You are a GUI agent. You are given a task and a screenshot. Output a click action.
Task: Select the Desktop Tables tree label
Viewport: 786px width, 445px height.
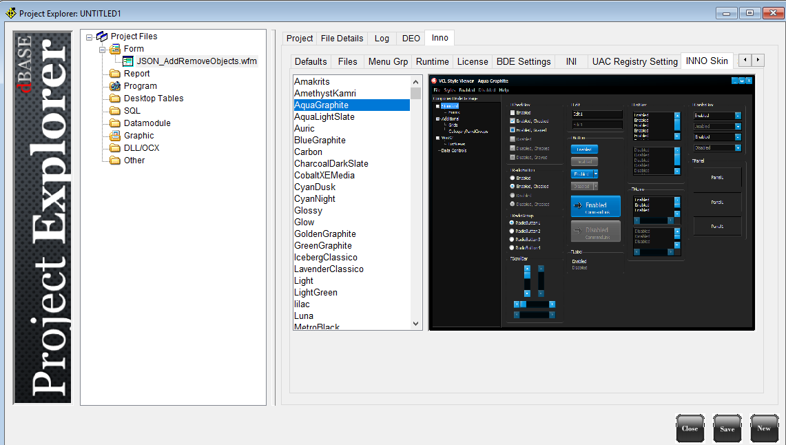tap(154, 99)
